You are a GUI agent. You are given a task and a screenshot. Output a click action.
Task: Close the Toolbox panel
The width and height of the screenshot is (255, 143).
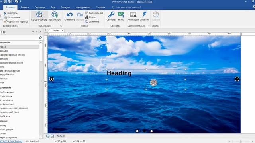tap(41, 32)
